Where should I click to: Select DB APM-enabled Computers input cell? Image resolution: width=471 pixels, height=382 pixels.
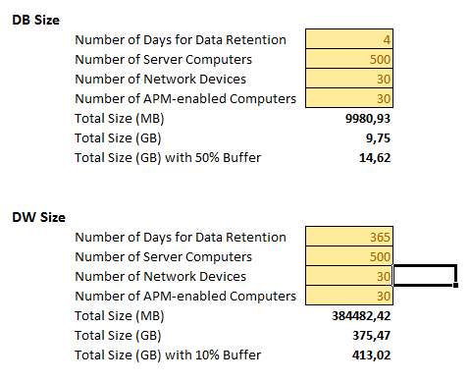point(349,98)
